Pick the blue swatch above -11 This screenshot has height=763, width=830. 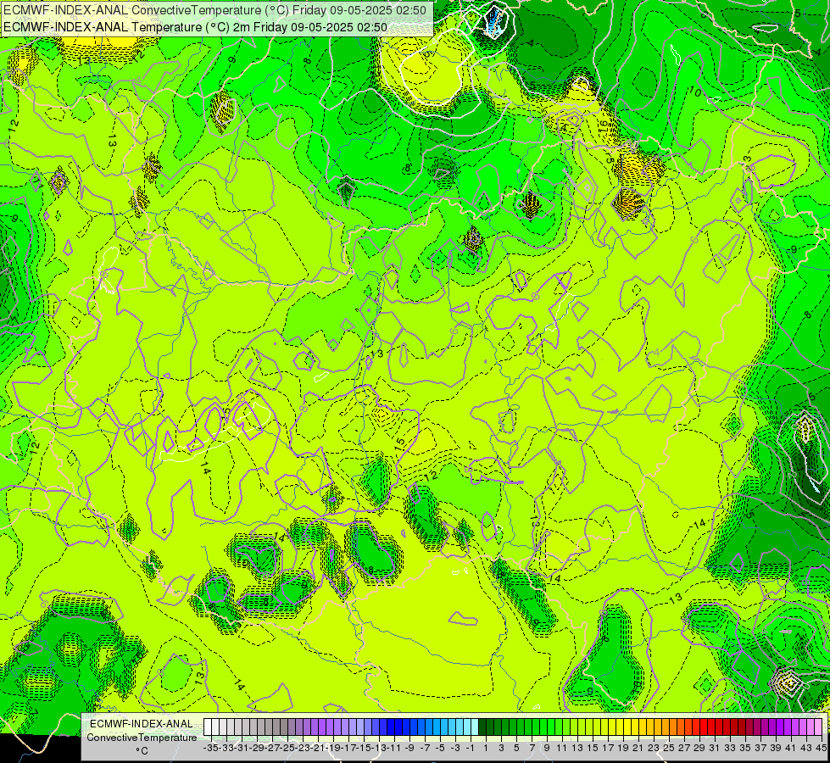pos(391,727)
